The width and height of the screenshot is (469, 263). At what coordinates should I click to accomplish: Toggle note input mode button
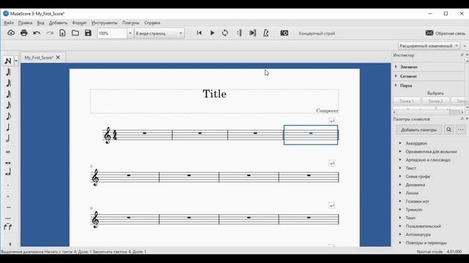pyautogui.click(x=8, y=61)
